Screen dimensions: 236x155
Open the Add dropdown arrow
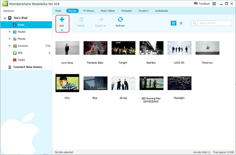point(62,30)
